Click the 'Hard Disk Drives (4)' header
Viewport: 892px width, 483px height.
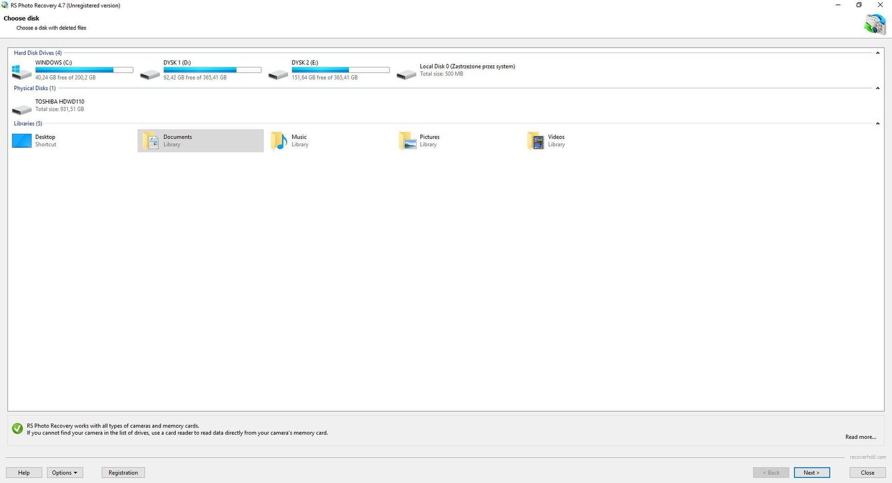coord(38,53)
